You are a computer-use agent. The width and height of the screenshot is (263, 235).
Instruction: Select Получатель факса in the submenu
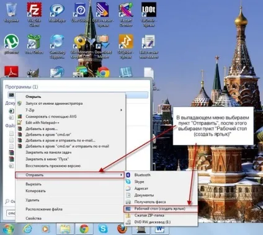tap(161, 202)
